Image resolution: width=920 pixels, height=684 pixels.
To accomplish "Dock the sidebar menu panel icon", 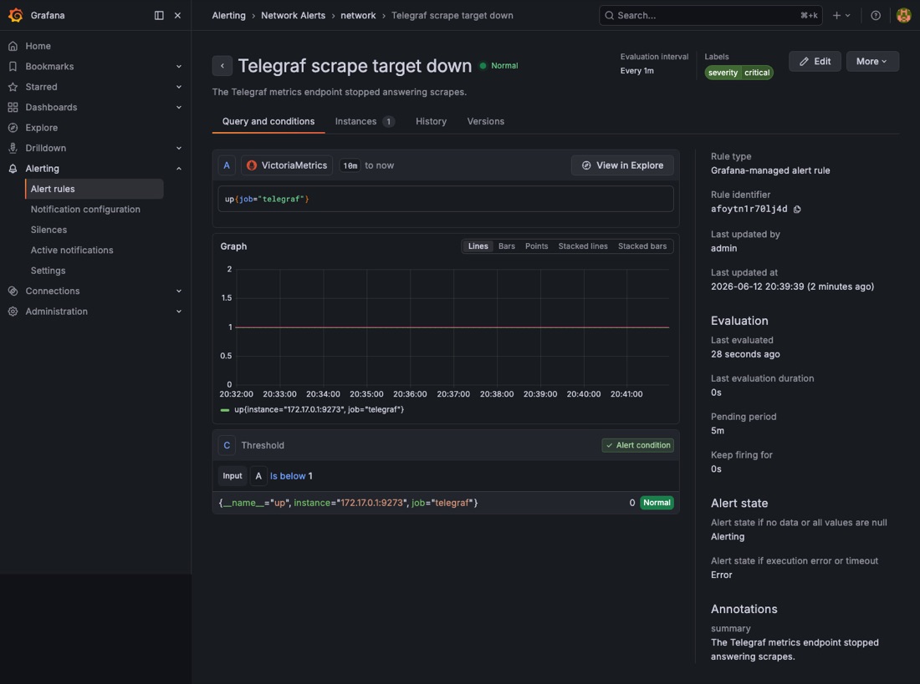I will (159, 15).
